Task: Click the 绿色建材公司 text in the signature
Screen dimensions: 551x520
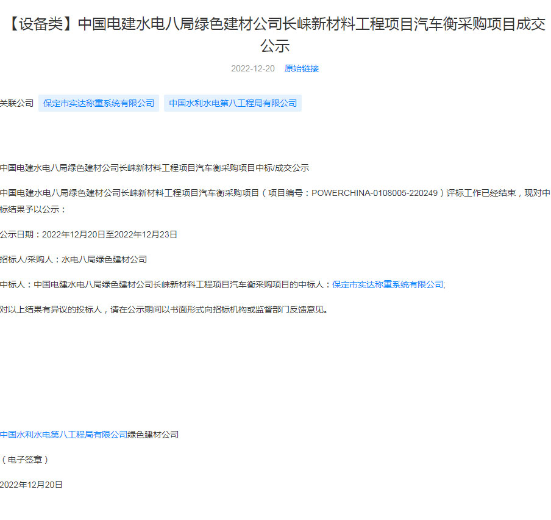Action: pyautogui.click(x=153, y=435)
